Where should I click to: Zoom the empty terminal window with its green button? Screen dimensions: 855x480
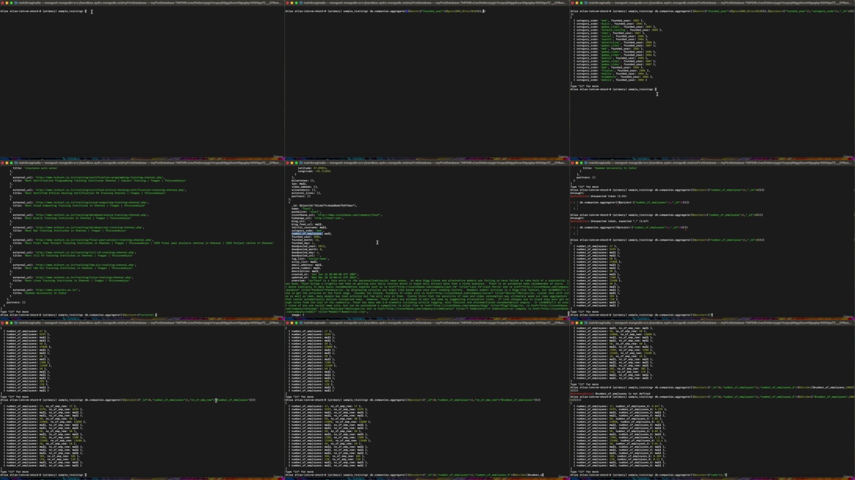click(x=11, y=3)
